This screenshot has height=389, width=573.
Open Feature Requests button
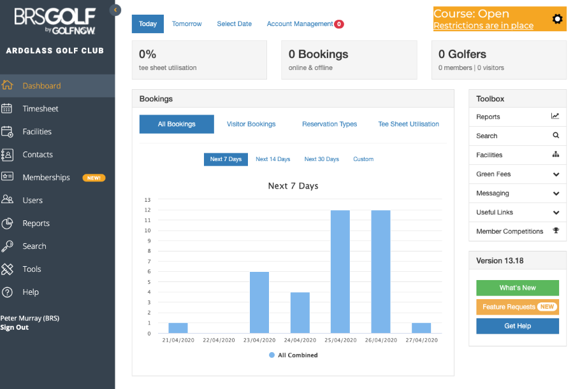point(518,307)
